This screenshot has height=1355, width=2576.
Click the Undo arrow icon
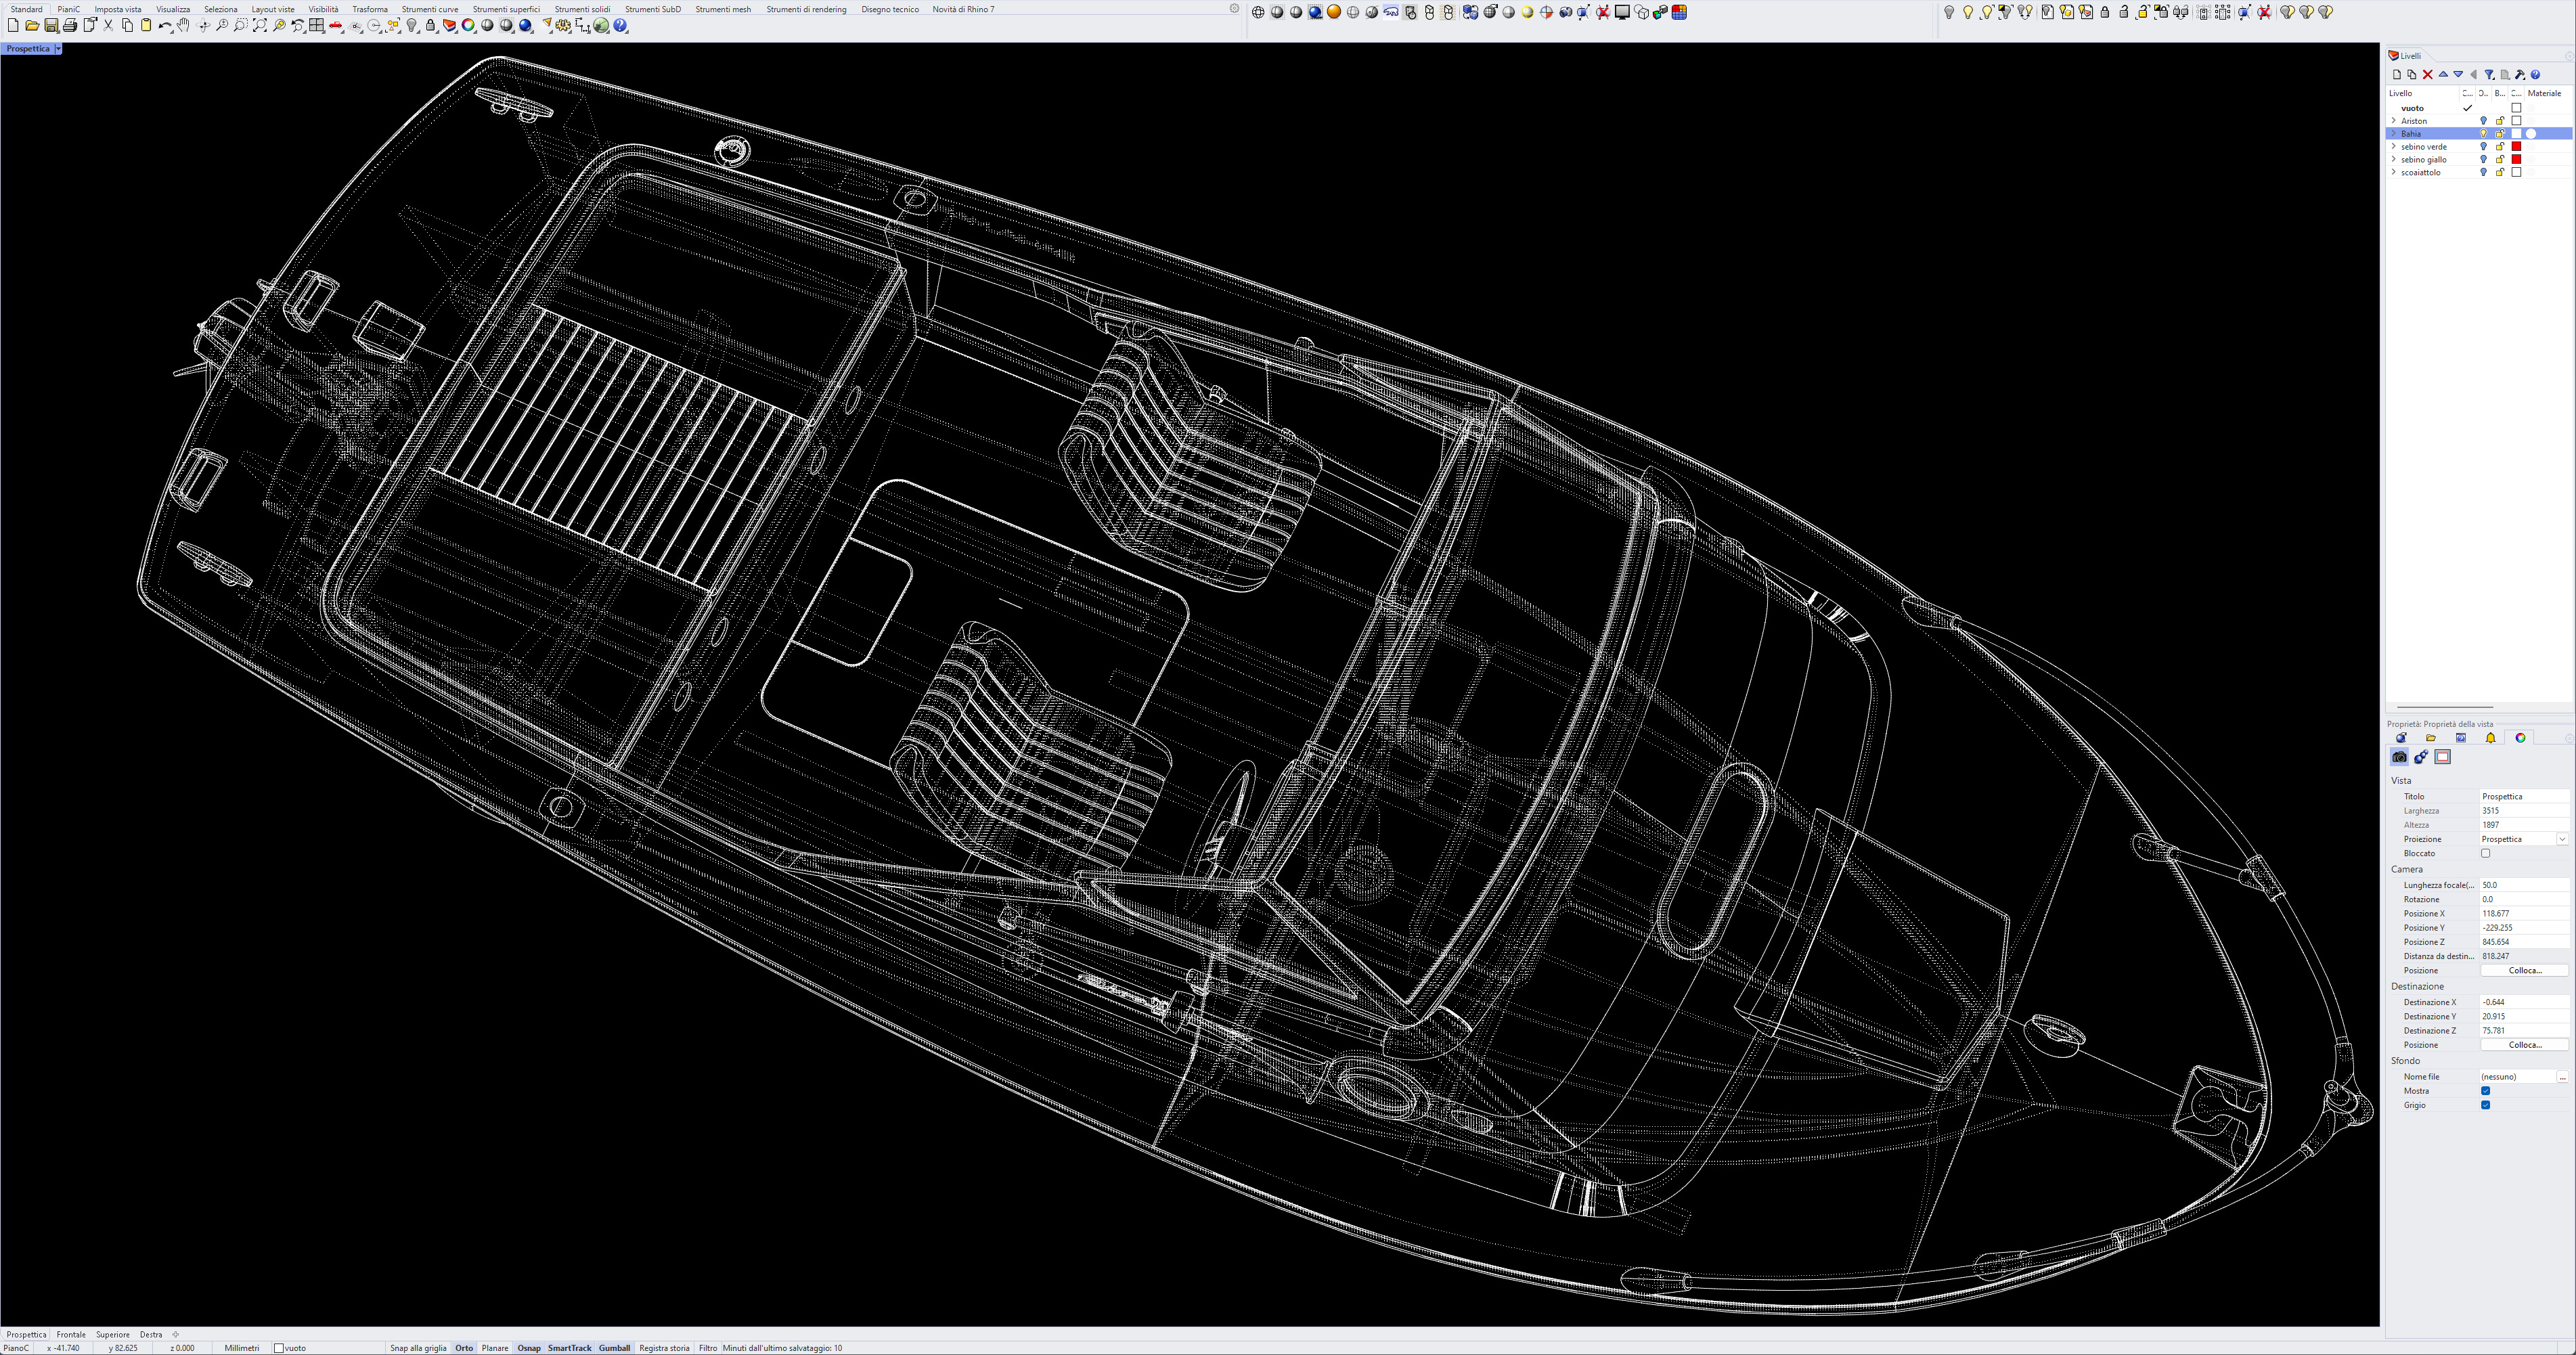point(164,26)
